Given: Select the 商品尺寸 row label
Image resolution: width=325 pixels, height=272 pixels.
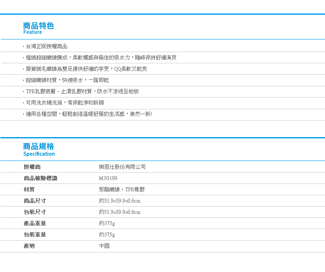Looking at the screenshot, I should [x=35, y=201].
